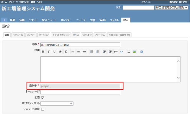Click the description scrollbar down arrow
The width and height of the screenshot is (190, 116).
point(178,78)
